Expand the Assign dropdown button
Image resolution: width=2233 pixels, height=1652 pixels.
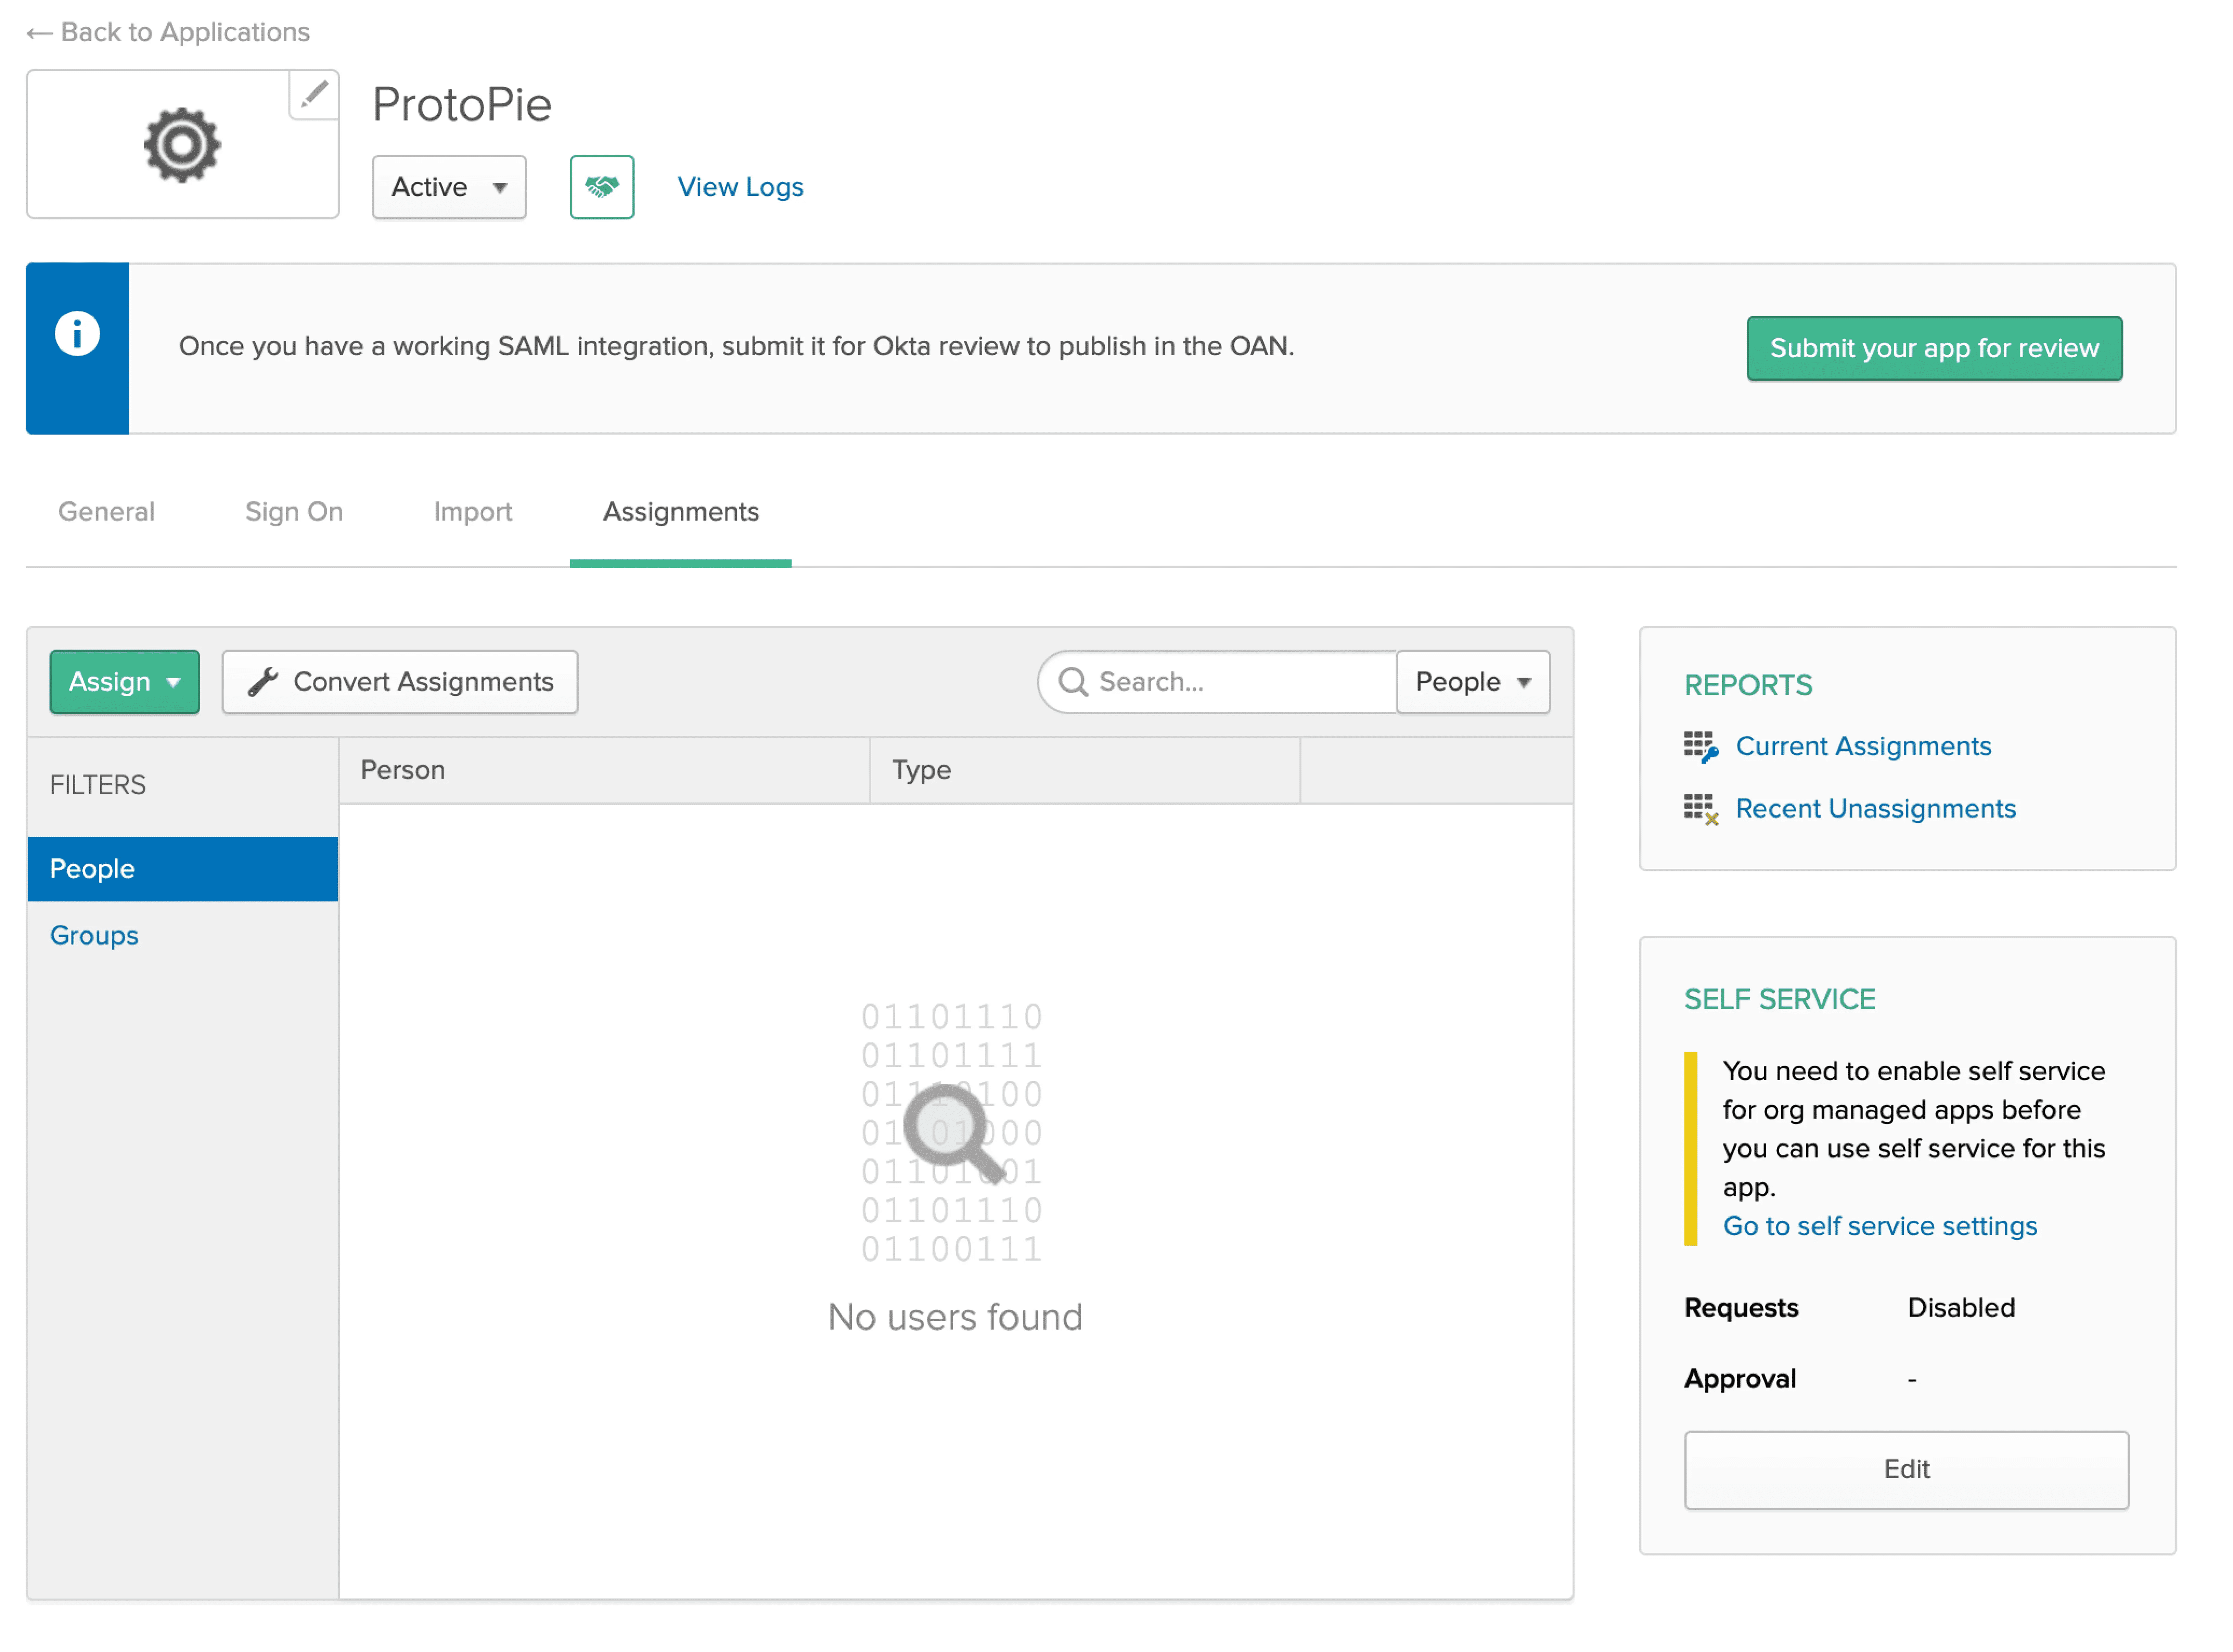(124, 682)
